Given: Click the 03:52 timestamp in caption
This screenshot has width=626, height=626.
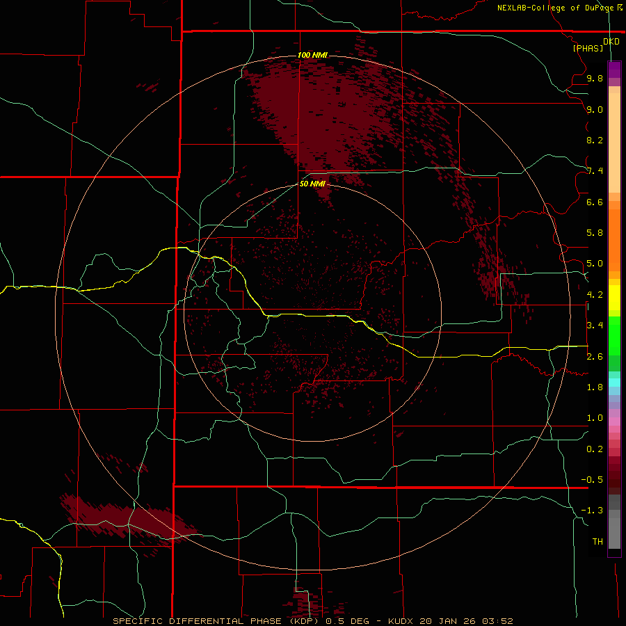Looking at the screenshot, I should click(x=497, y=621).
